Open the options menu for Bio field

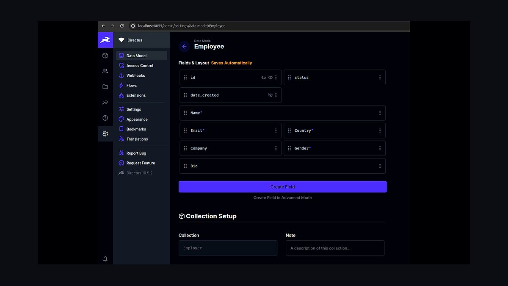tap(380, 166)
